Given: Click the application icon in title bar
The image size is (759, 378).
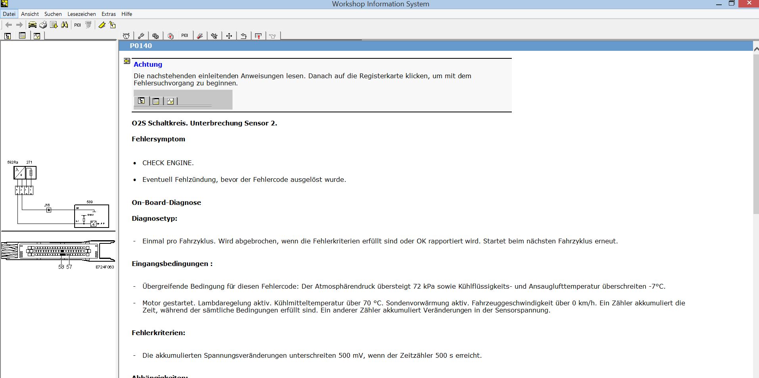Looking at the screenshot, I should pyautogui.click(x=4, y=4).
